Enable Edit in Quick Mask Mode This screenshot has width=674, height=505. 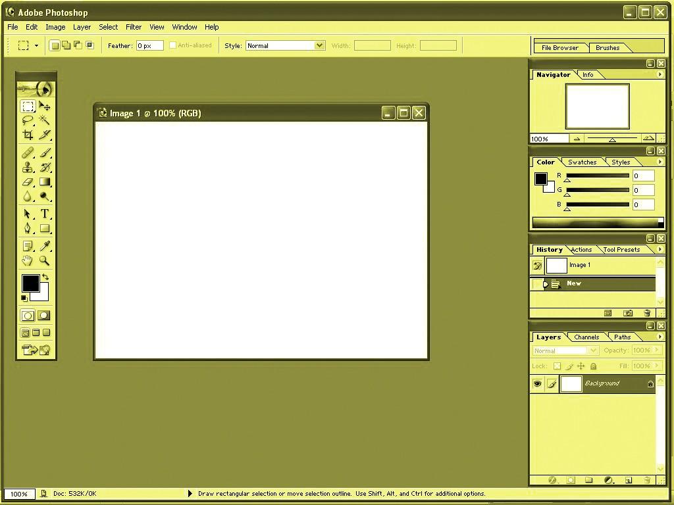(x=44, y=316)
